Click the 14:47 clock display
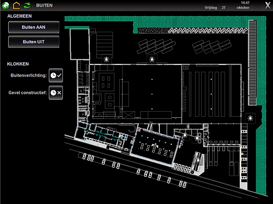 [x=245, y=3]
